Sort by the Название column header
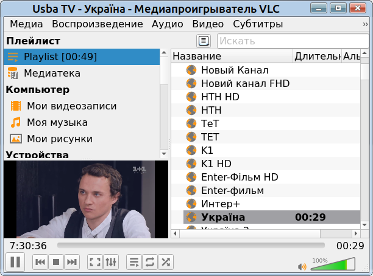Screen dimensions: 373x276 click(232, 57)
